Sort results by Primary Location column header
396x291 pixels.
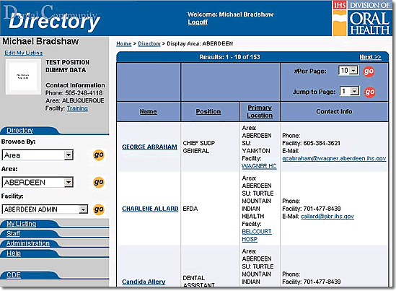pyautogui.click(x=260, y=111)
